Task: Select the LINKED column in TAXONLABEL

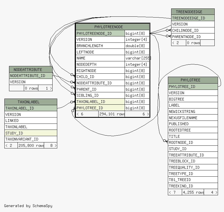Action: (31, 121)
